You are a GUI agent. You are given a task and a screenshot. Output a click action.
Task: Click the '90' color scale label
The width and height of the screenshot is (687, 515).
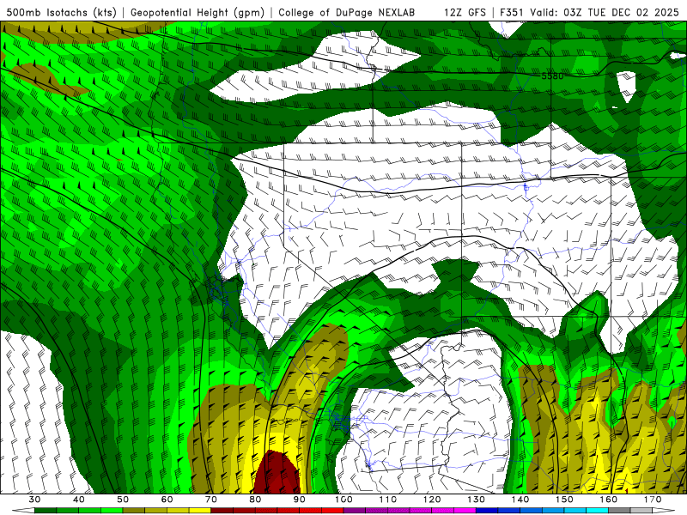tap(300, 500)
